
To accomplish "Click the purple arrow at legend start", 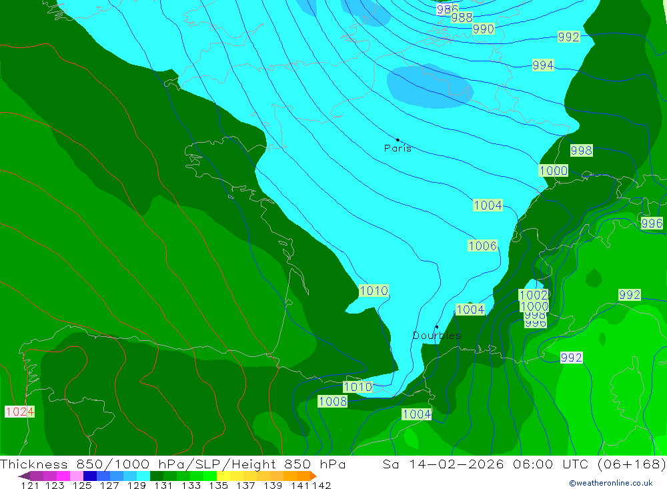I will coord(24,476).
